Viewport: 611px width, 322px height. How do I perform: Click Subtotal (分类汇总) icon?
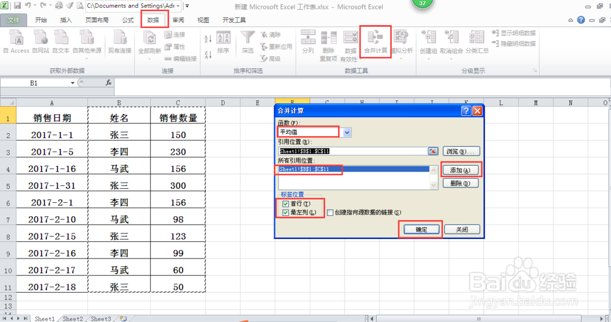pos(477,38)
